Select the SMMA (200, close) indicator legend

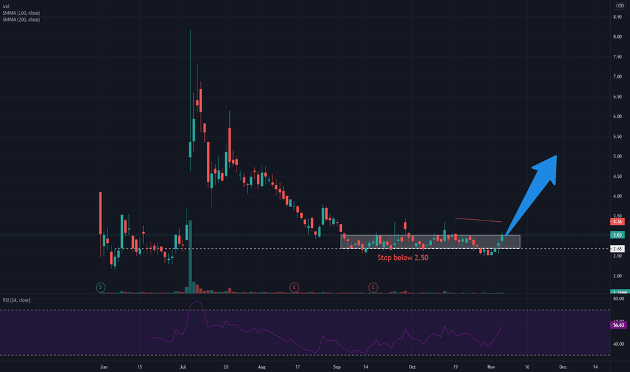pyautogui.click(x=22, y=20)
